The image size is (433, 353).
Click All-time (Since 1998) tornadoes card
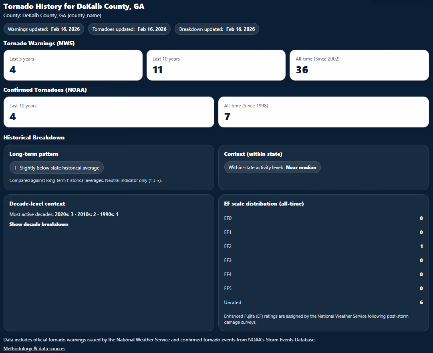tap(323, 112)
